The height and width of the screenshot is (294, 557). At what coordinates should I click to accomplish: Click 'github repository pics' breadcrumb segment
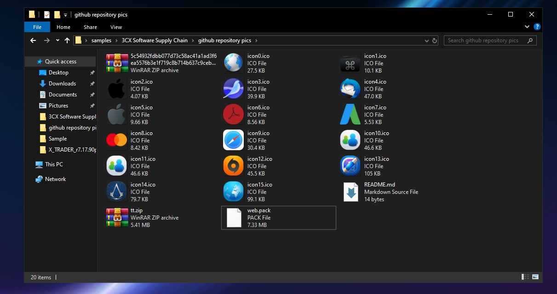pyautogui.click(x=225, y=40)
